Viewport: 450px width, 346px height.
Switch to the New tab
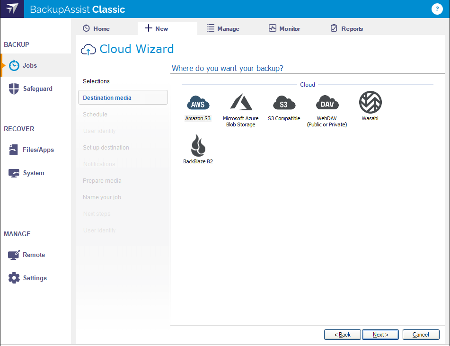pos(168,28)
